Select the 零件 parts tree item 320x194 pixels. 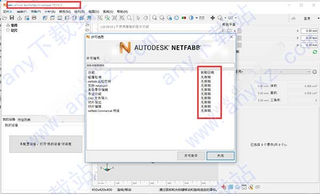click(14, 26)
